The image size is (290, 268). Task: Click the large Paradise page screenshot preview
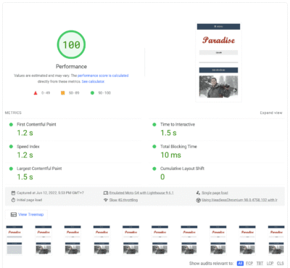click(218, 62)
